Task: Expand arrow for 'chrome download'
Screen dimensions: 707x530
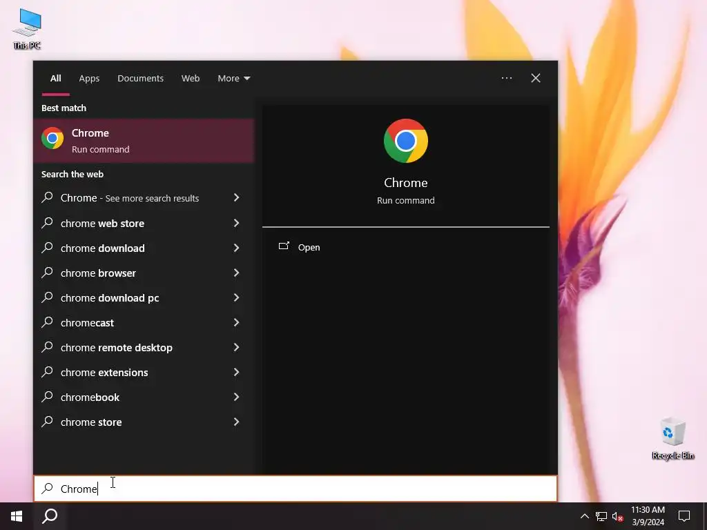Action: 236,248
